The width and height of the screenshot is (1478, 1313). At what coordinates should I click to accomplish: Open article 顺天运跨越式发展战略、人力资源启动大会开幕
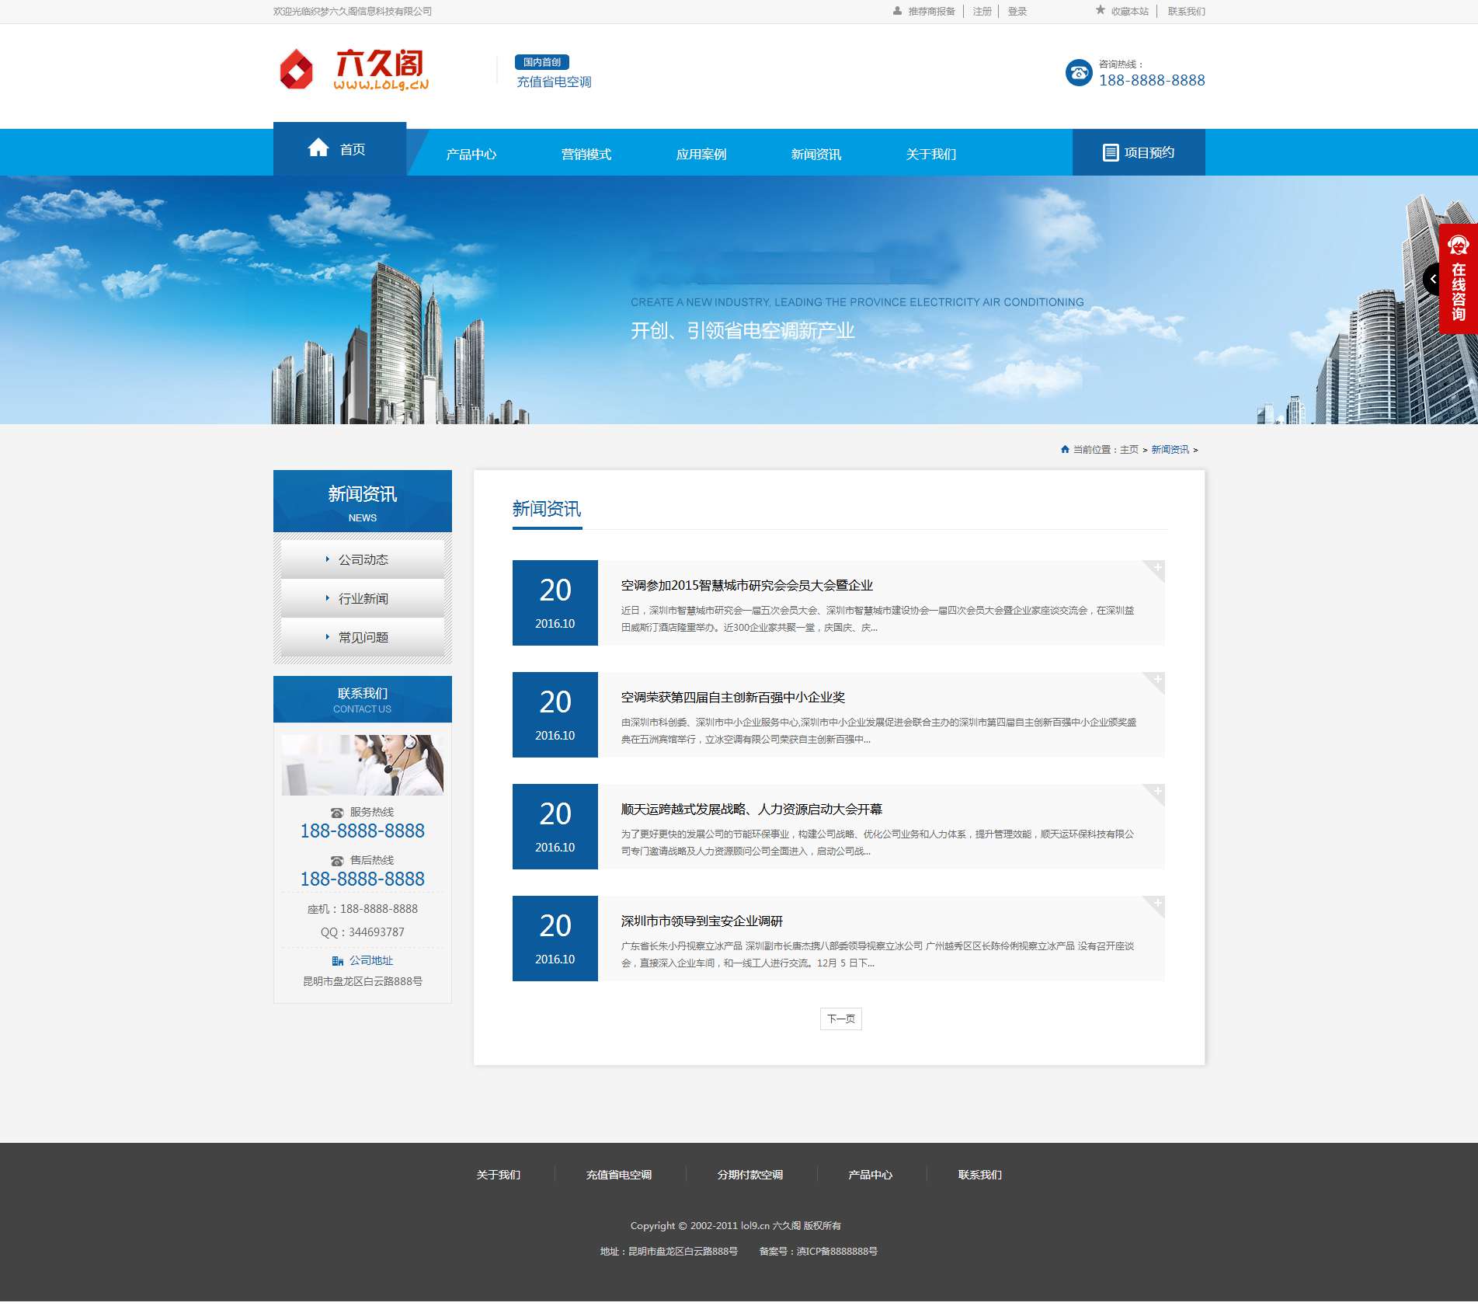[751, 809]
